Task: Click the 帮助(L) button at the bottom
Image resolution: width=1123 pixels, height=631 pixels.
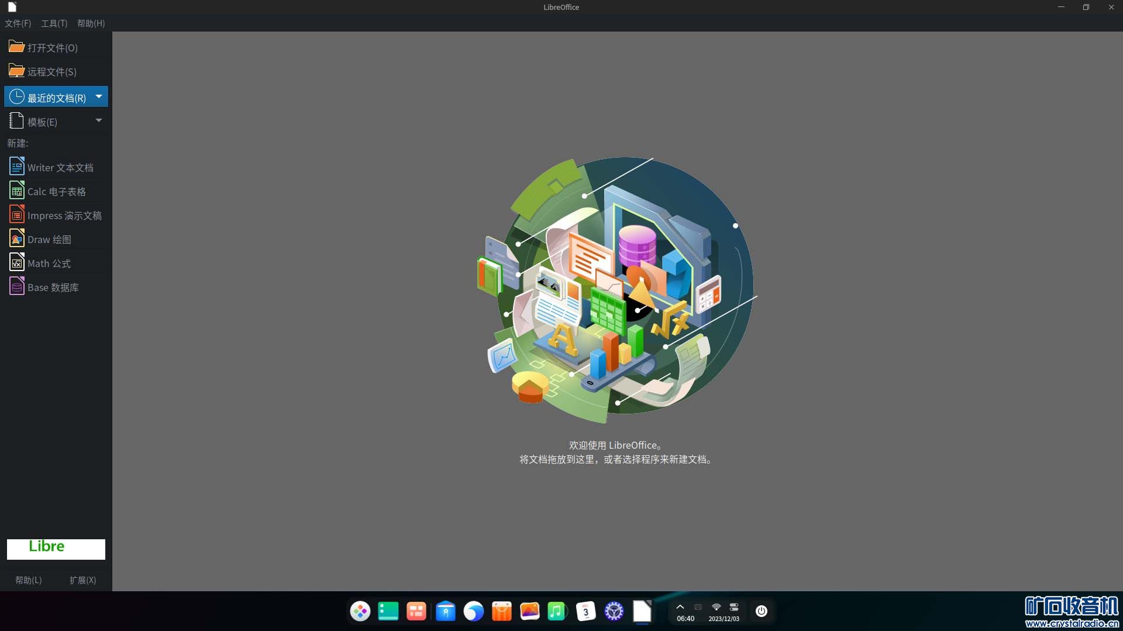Action: (28, 580)
